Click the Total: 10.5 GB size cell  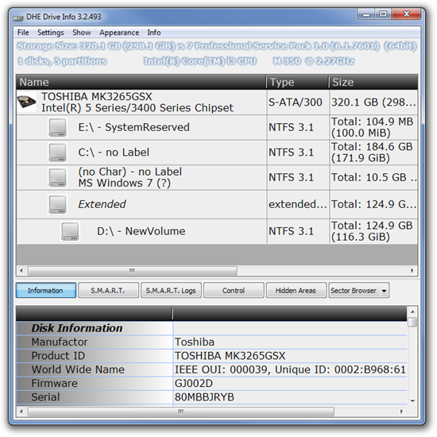[373, 177]
